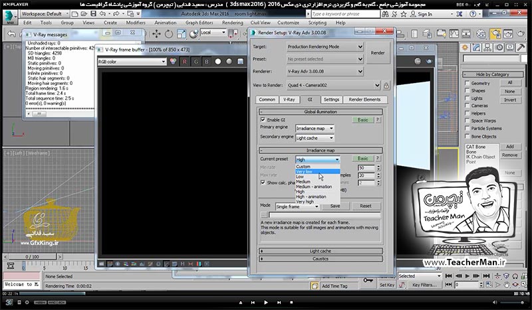Select the Scale tool in main toolbar
Screen dimensions: 532x310
point(181,34)
